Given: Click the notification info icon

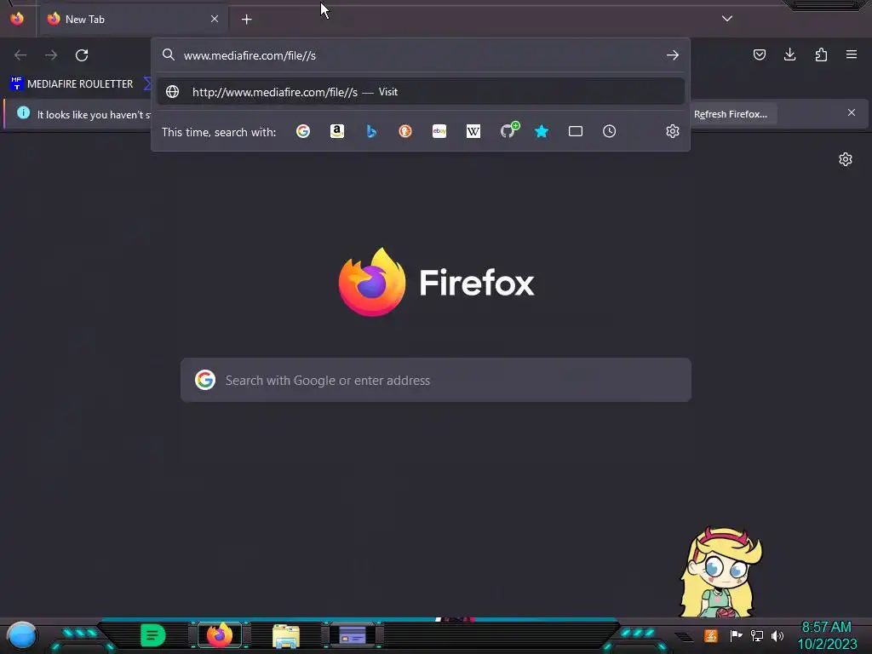Looking at the screenshot, I should click(x=23, y=113).
